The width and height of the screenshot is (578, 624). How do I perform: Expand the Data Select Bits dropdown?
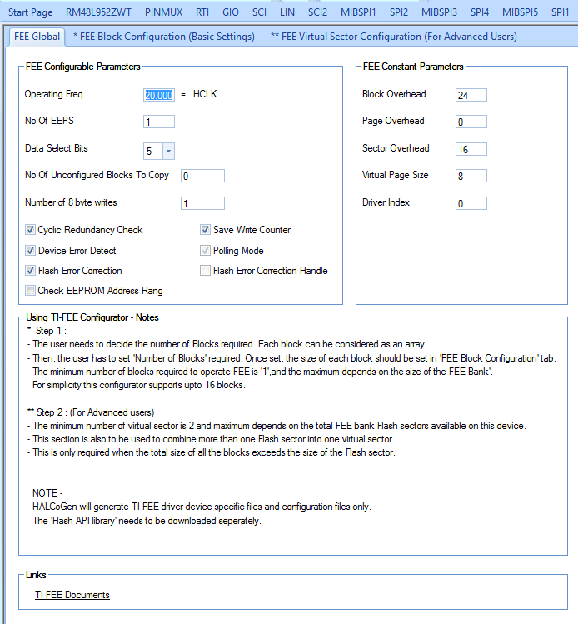(168, 152)
